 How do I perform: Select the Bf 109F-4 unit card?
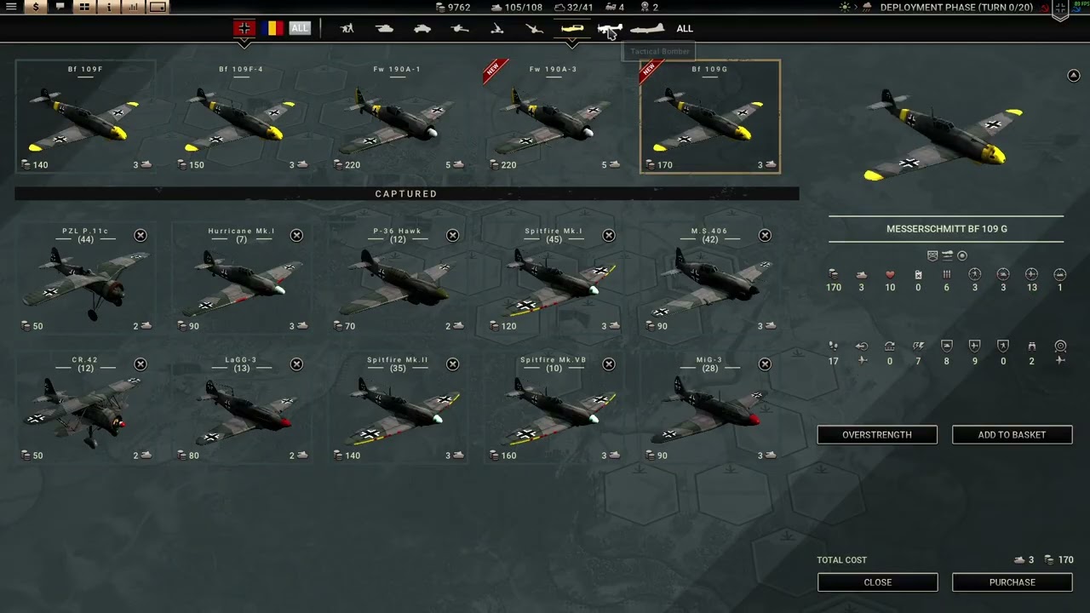tap(241, 117)
